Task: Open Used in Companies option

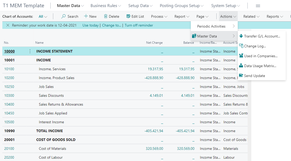Action: tap(260, 56)
